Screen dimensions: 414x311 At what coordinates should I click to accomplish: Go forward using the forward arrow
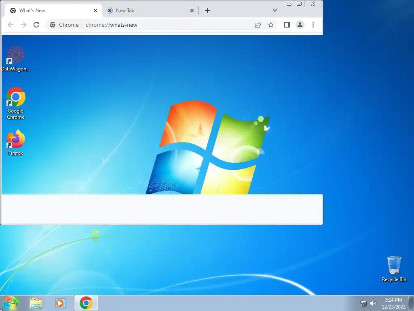[23, 25]
